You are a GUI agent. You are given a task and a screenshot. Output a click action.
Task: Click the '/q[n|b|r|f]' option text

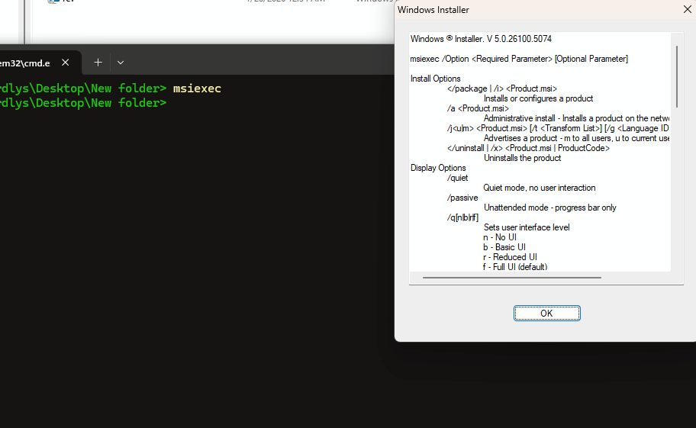pyautogui.click(x=463, y=217)
